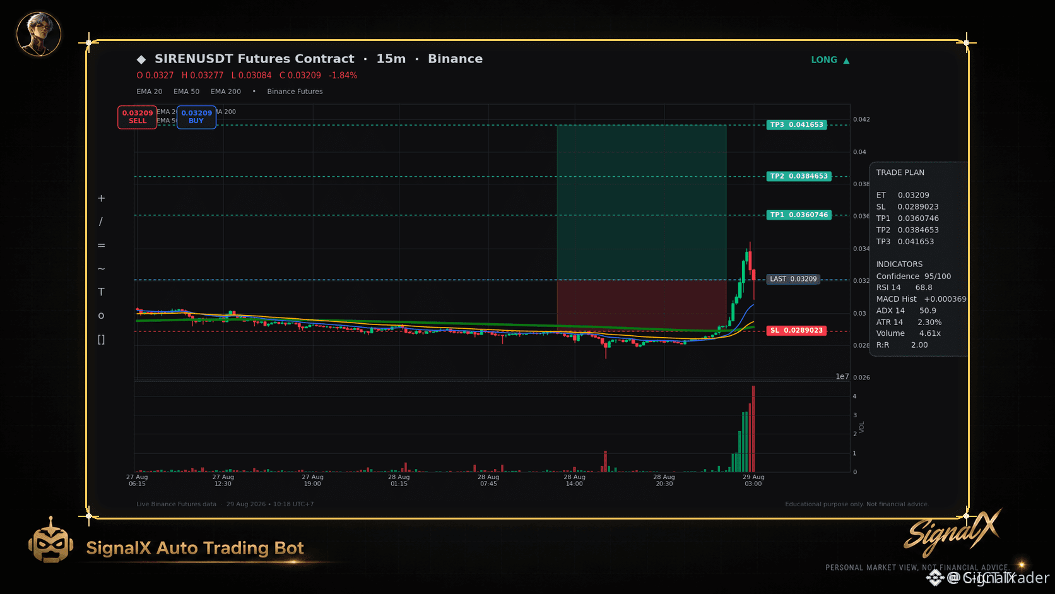
Task: Click the red SELL 0.03209 button
Action: (x=137, y=117)
